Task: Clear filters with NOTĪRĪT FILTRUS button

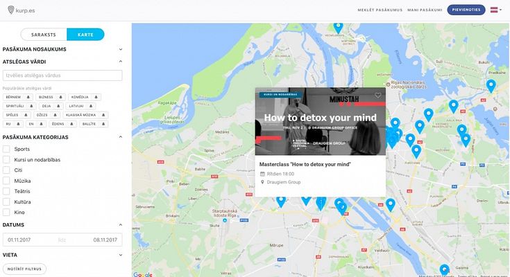Action: (x=24, y=269)
